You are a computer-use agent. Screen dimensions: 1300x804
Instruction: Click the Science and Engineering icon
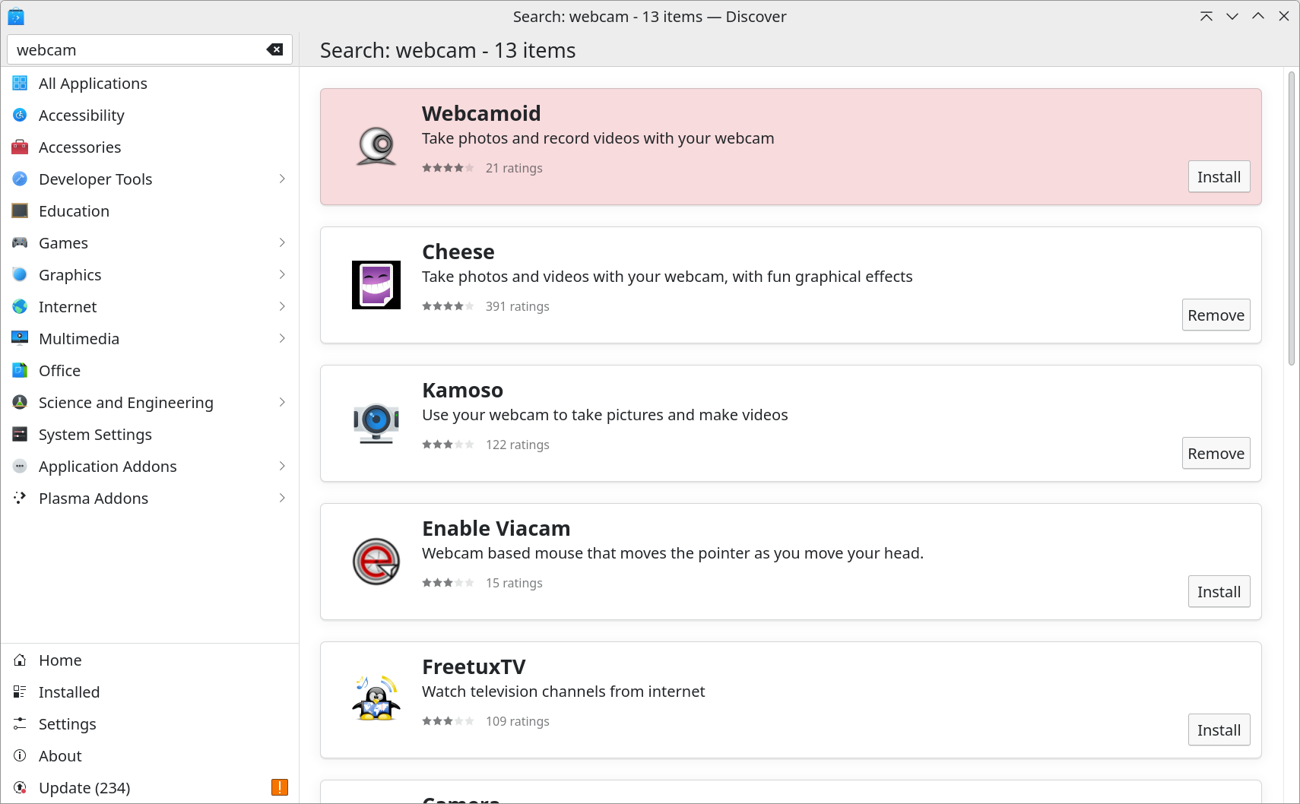(20, 402)
